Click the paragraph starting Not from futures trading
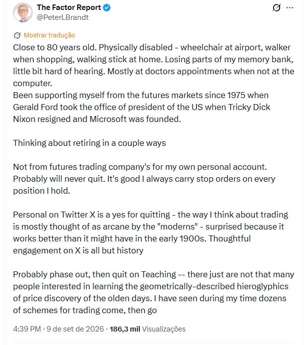Screen dimensions: 306x345 144,179
